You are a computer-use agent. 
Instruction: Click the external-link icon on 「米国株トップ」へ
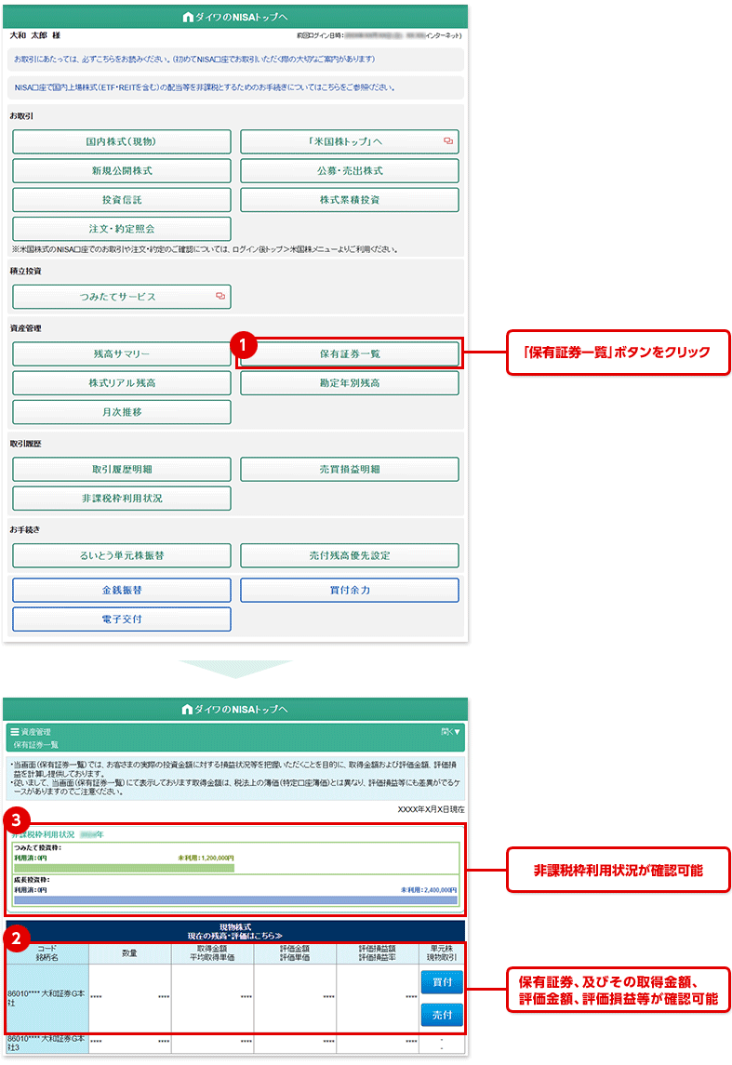tap(447, 141)
